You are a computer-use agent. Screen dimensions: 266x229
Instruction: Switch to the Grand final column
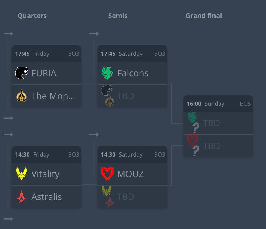coord(204,16)
